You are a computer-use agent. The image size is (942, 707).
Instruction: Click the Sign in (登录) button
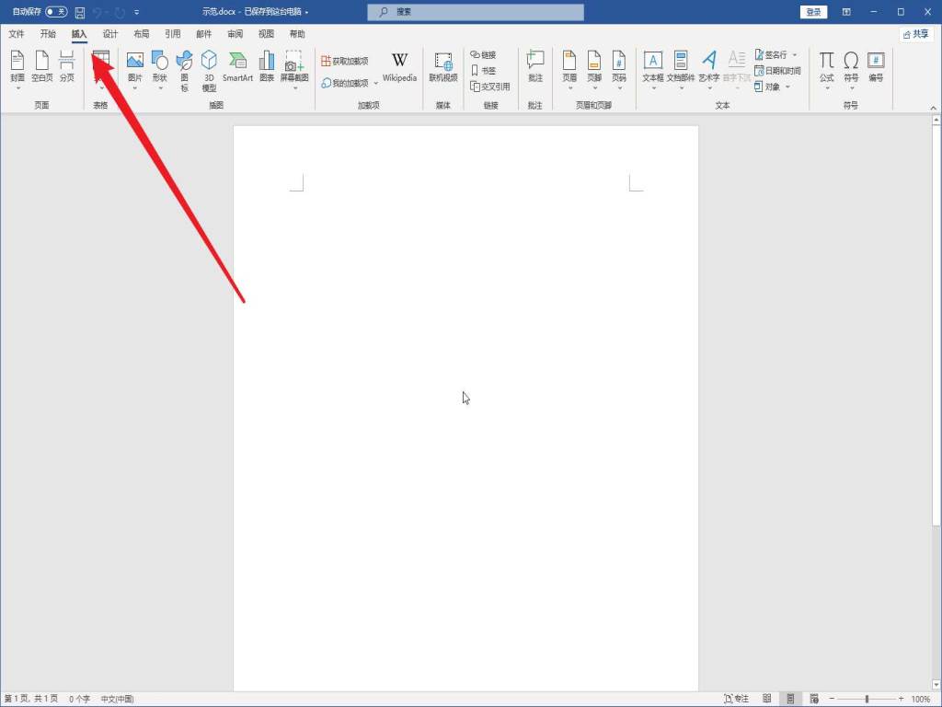813,12
